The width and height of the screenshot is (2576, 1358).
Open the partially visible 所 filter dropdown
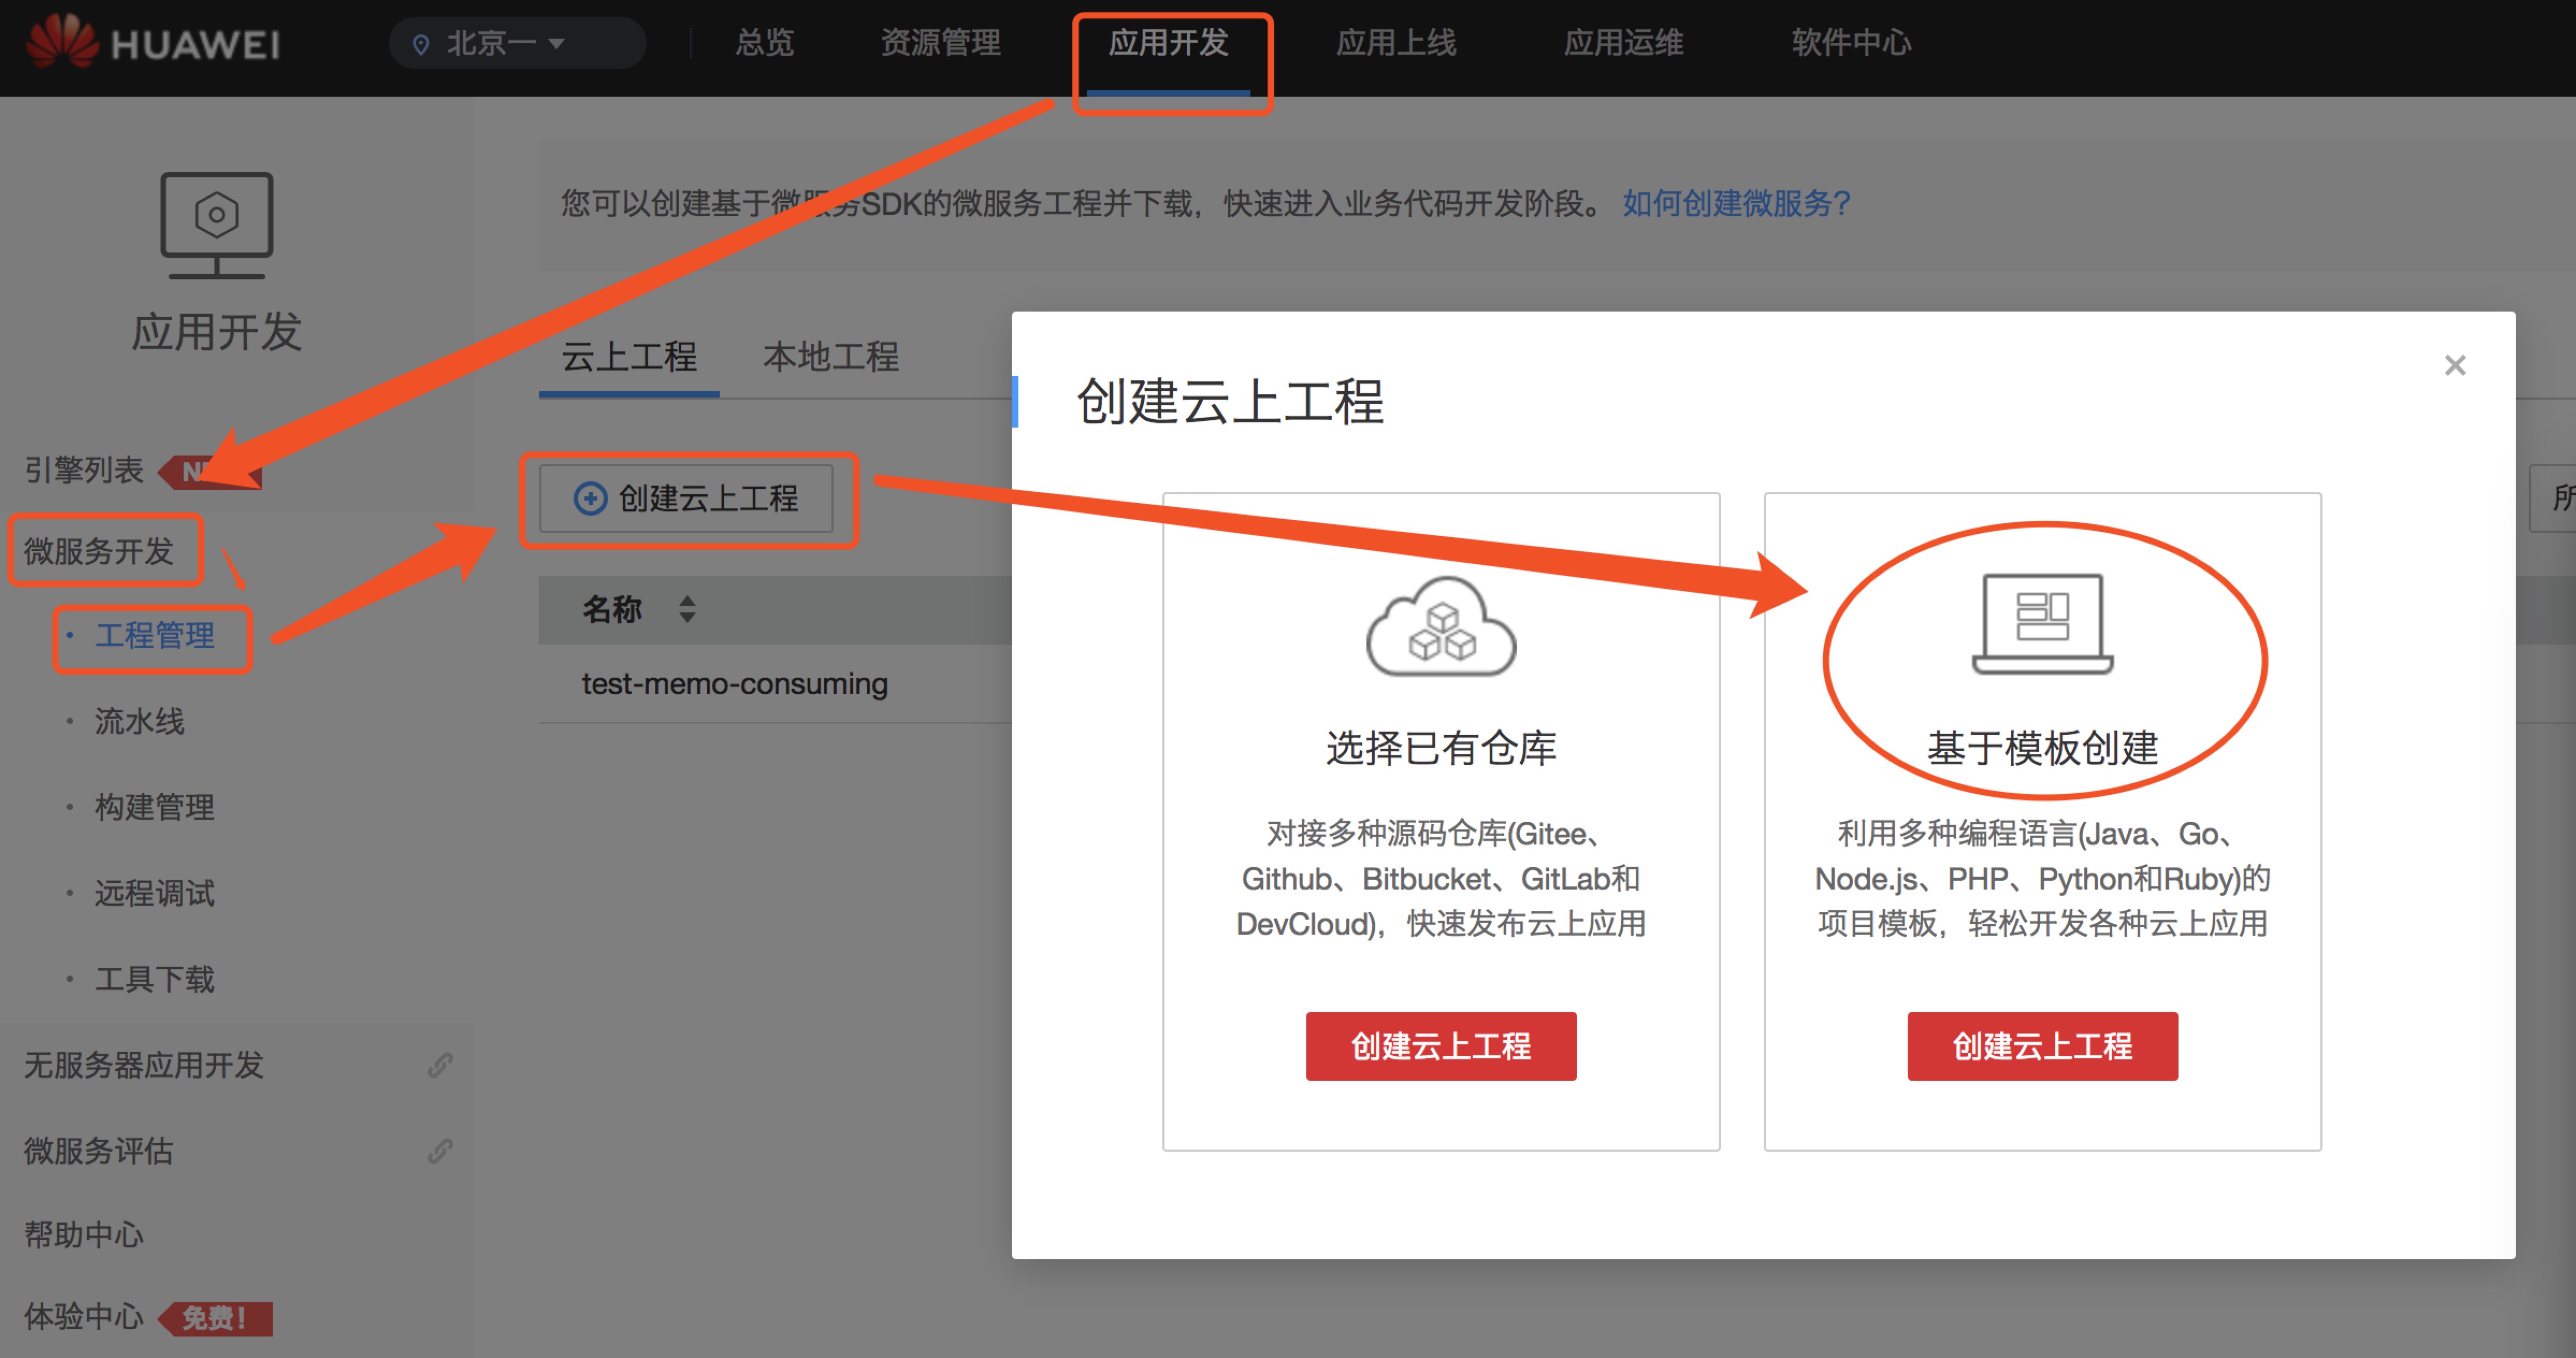pyautogui.click(x=2554, y=498)
